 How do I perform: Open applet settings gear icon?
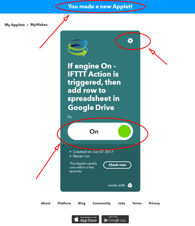(130, 41)
